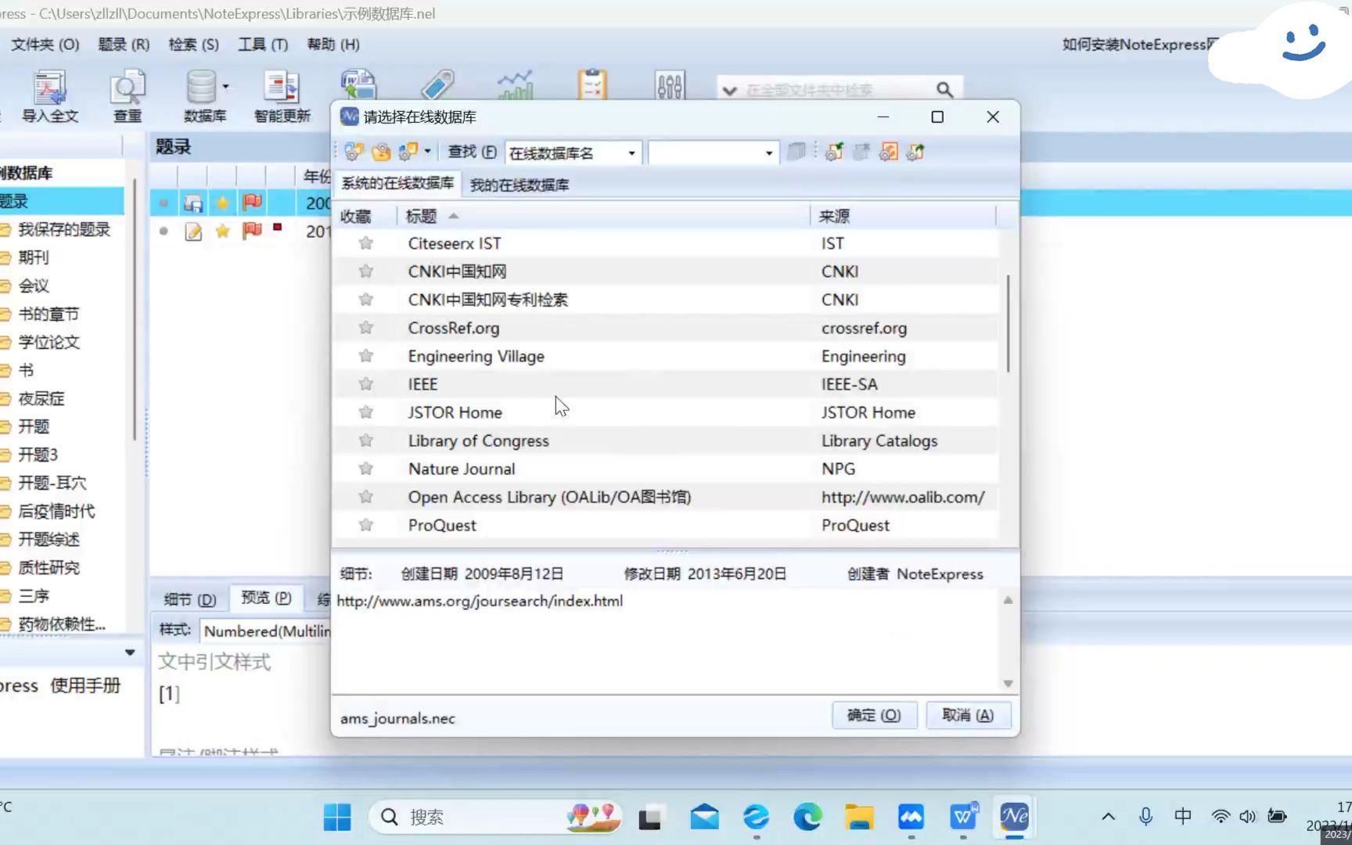This screenshot has width=1352, height=845.
Task: Click the 查重 toolbar icon
Action: click(x=128, y=96)
